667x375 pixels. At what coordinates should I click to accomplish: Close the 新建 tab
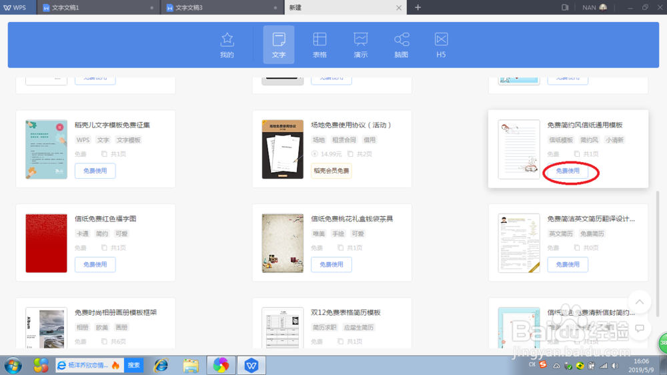click(x=399, y=7)
